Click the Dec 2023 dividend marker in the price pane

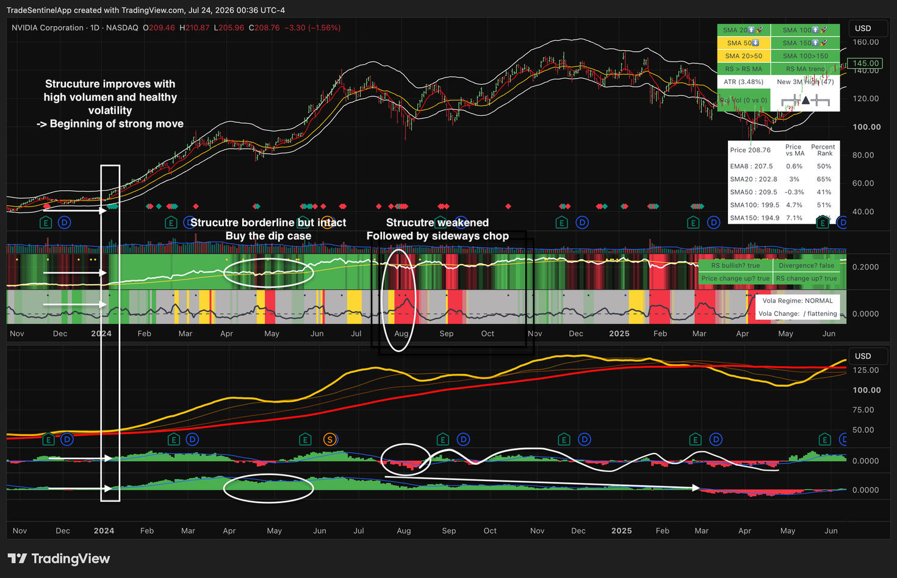(64, 223)
